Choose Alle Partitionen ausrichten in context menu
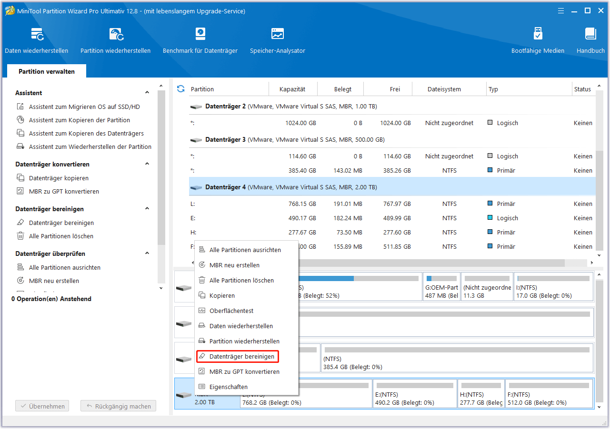The height and width of the screenshot is (429, 610). coord(247,250)
